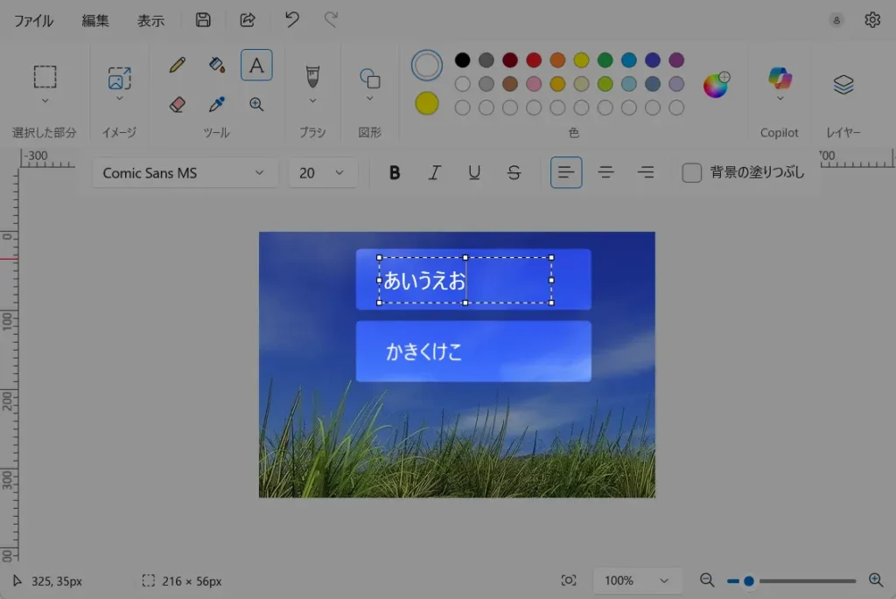Pick the purple swatch in top row
896x599 pixels.
[x=676, y=60]
